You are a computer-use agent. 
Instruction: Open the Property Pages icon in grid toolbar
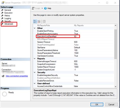pos(44,21)
